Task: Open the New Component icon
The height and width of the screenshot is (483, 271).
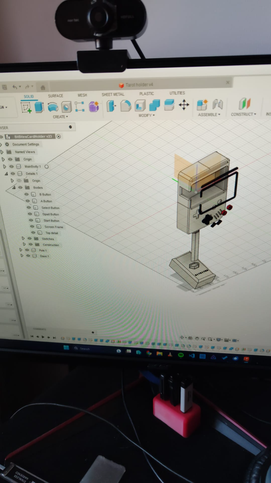Action: coord(202,104)
